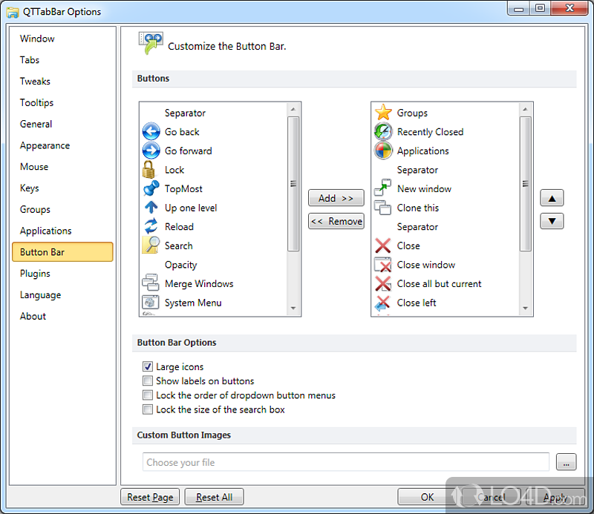The image size is (594, 514).
Task: Click the System Menu icon
Action: coord(151,302)
